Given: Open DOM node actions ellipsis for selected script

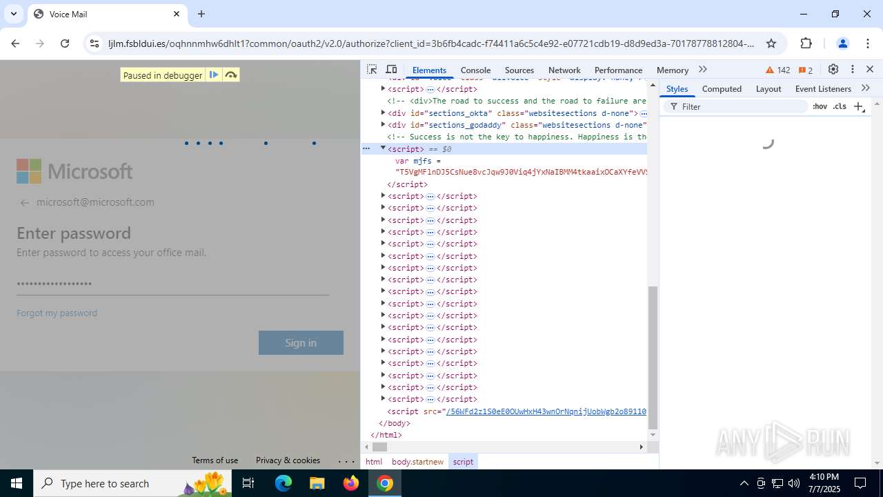Looking at the screenshot, I should [x=366, y=148].
